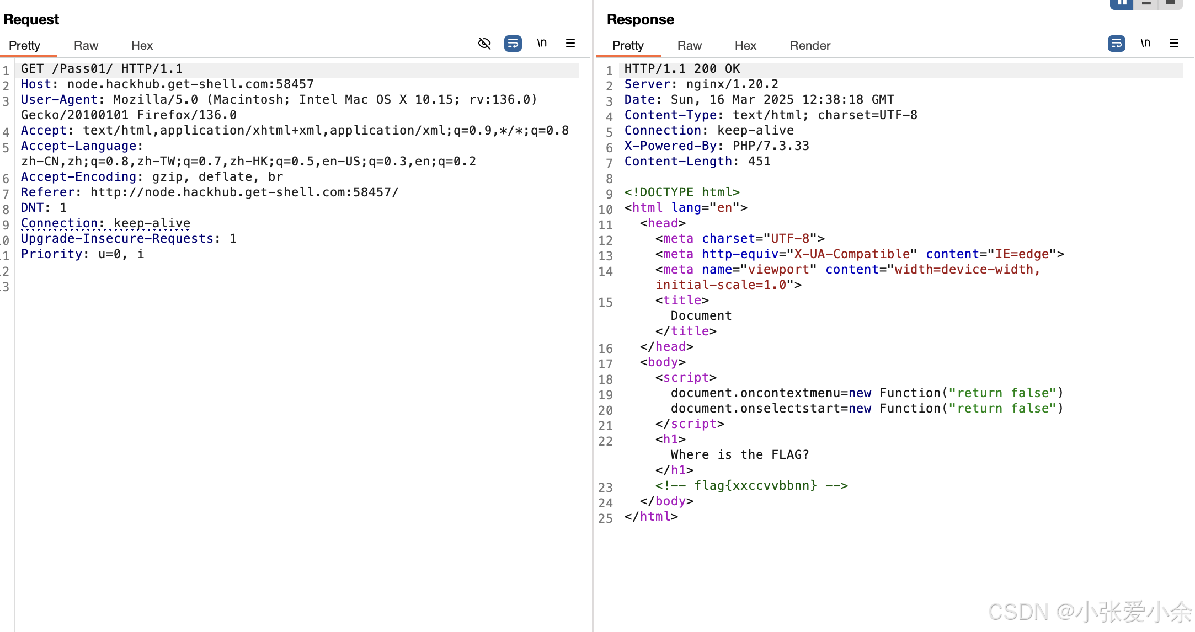Toggle request intercept visibility eye-slash icon
This screenshot has height=632, width=1195.
pos(484,43)
